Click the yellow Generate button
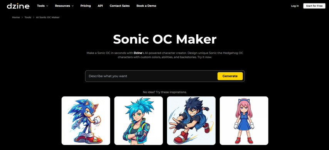329x150 pixels. (230, 76)
